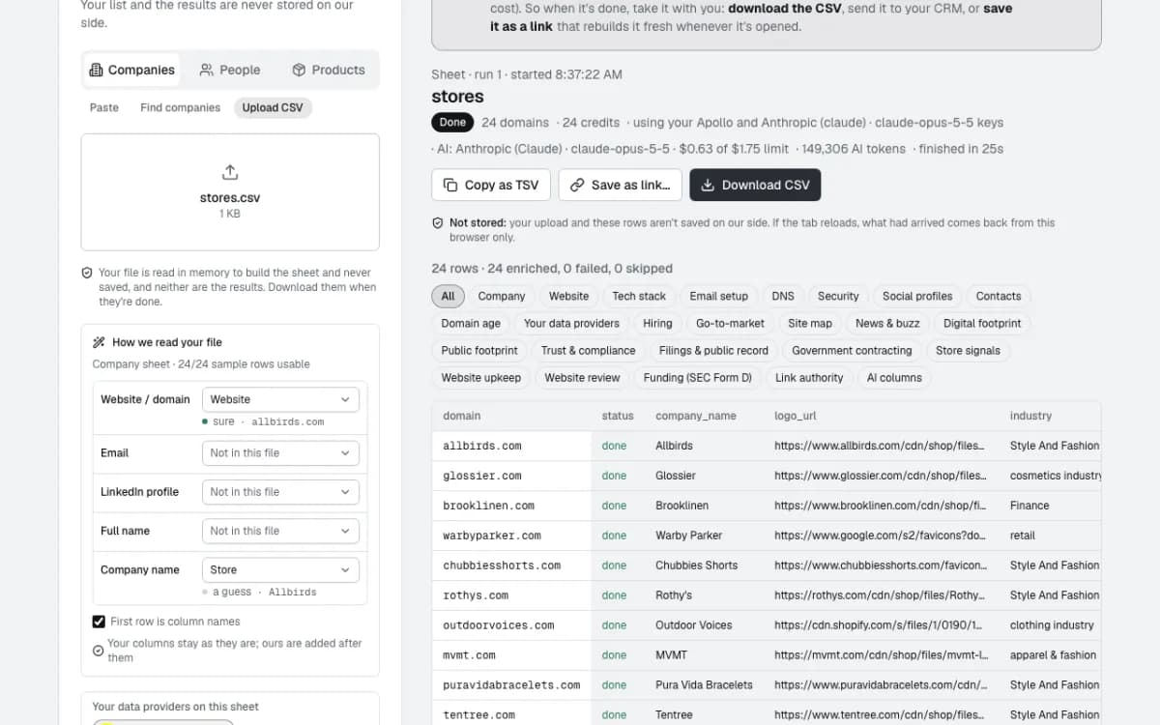The image size is (1160, 725).
Task: Click the upload arrow icon above stores.csv
Action: coord(230,172)
